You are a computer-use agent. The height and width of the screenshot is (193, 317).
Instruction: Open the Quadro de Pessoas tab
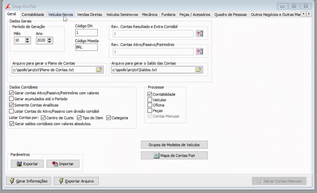(231, 14)
